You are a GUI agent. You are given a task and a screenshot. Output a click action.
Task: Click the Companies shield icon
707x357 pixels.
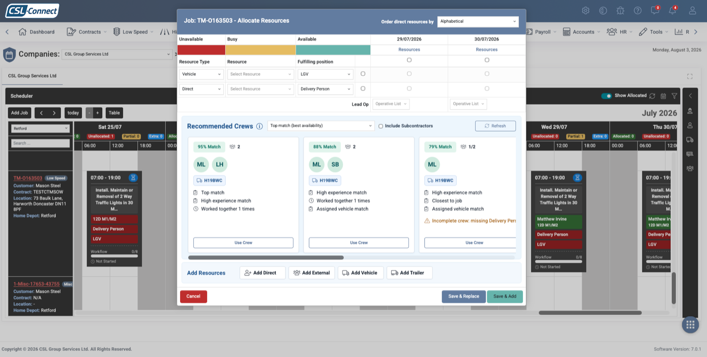click(x=9, y=54)
